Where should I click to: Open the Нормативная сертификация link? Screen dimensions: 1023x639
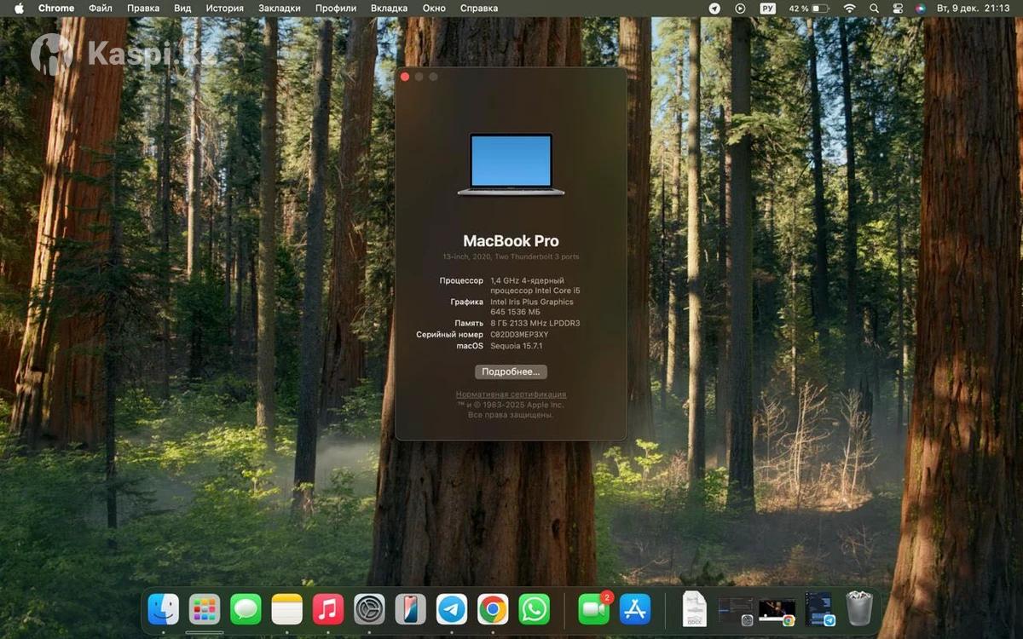click(511, 394)
